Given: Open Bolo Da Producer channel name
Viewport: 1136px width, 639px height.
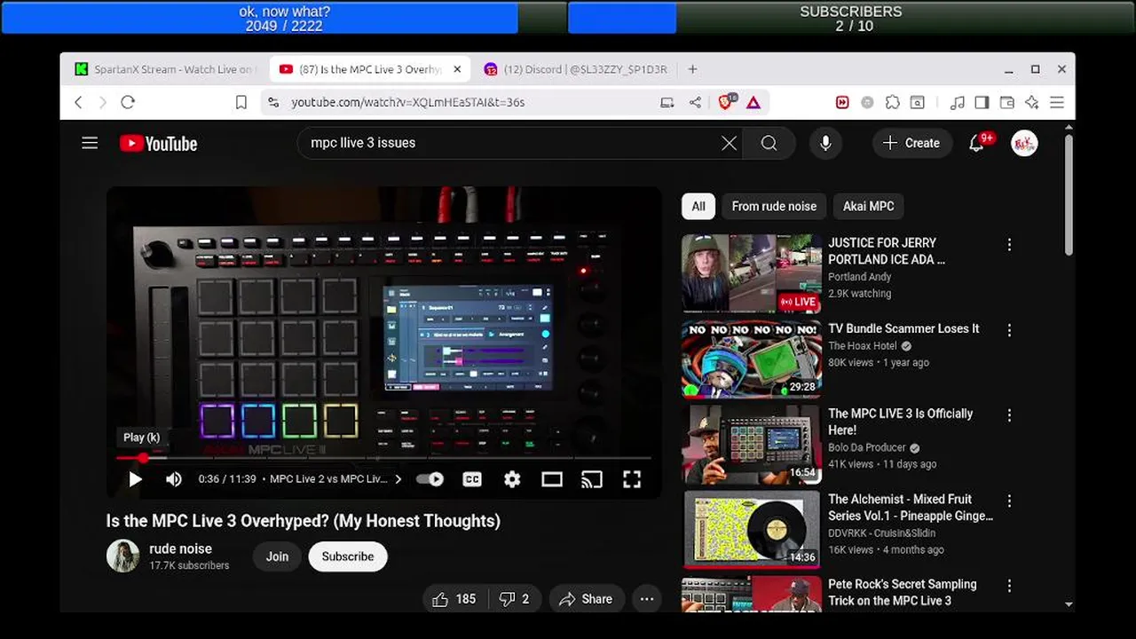Looking at the screenshot, I should 867,447.
